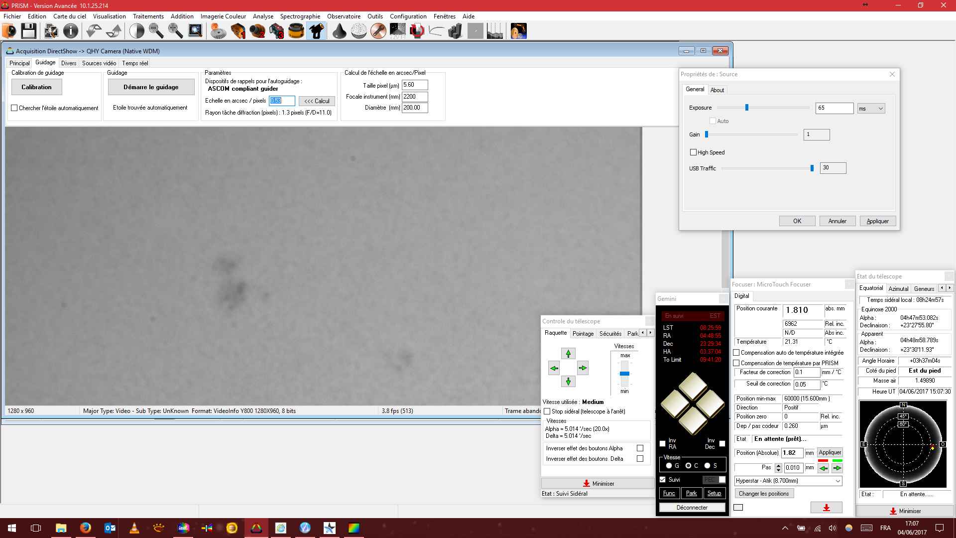
Task: Click 'Démarre le guidage' button
Action: tap(151, 87)
